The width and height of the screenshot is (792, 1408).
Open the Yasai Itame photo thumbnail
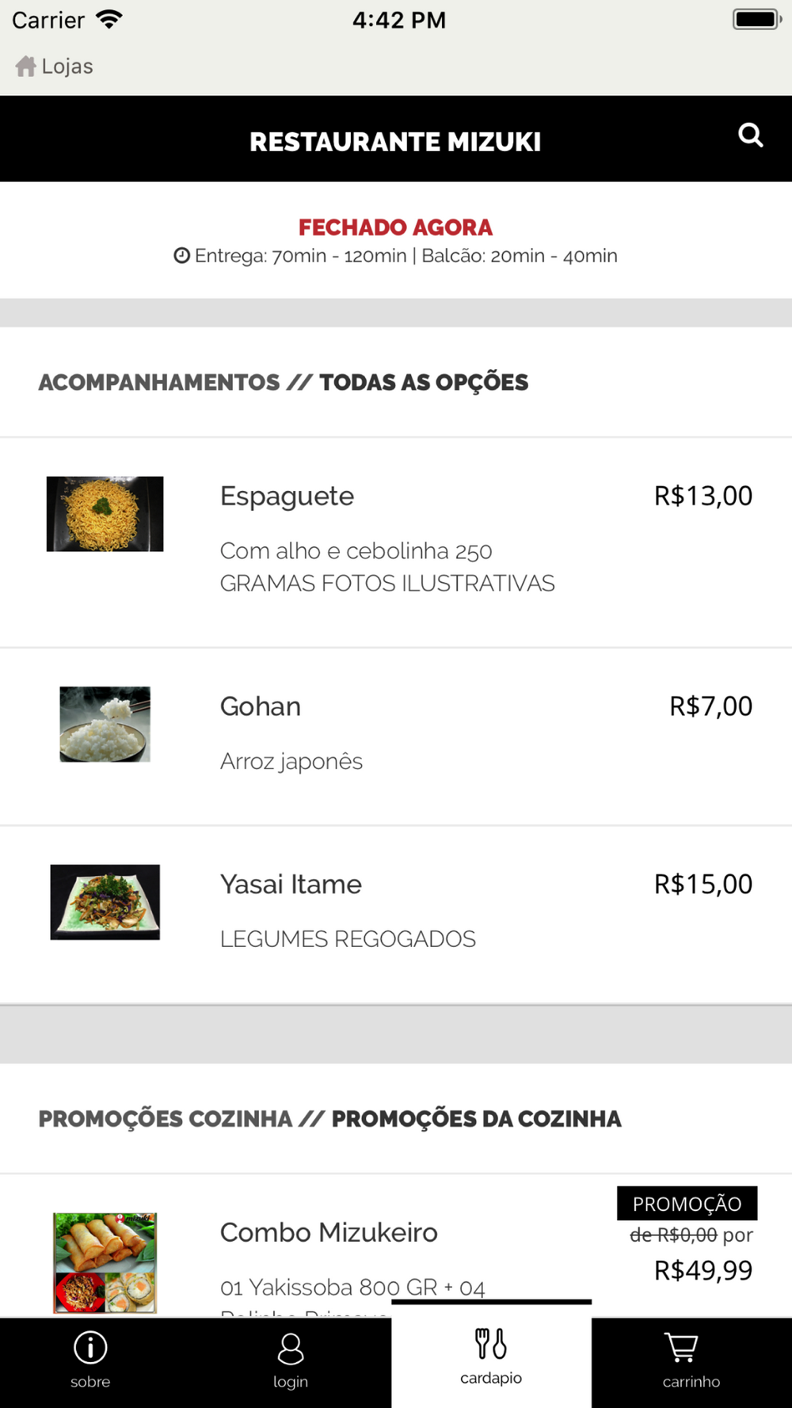[105, 902]
